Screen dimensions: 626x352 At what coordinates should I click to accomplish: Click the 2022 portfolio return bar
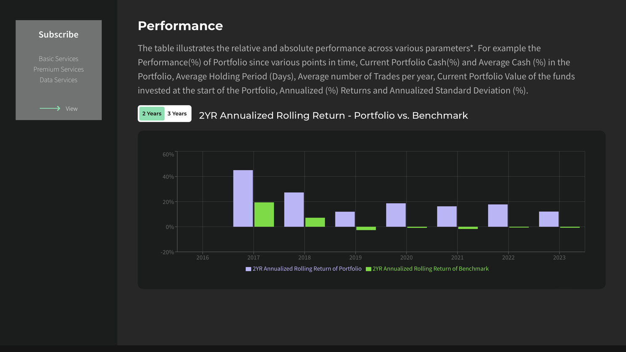click(498, 216)
